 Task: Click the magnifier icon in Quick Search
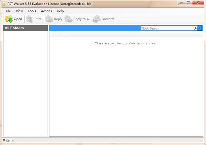[195, 28]
